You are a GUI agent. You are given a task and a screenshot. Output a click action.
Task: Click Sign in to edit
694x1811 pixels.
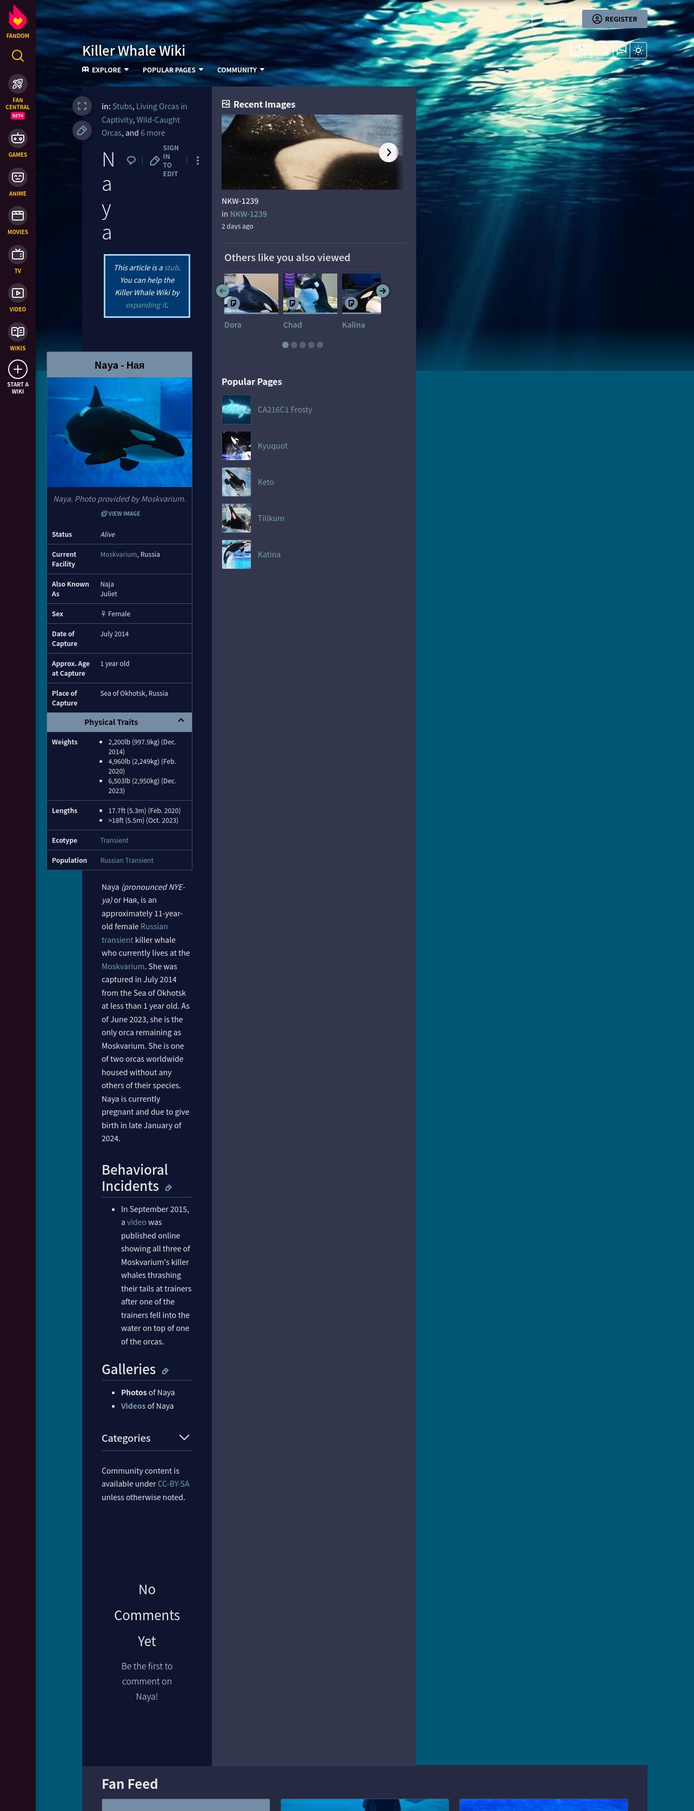click(x=164, y=161)
